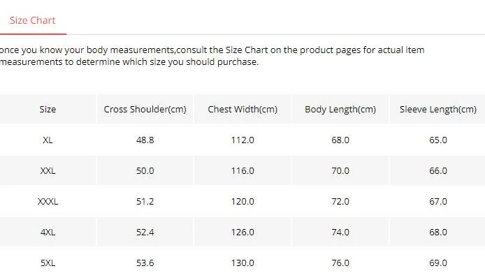
Task: Click the Chest Width(cm) header cell
Action: (x=243, y=109)
